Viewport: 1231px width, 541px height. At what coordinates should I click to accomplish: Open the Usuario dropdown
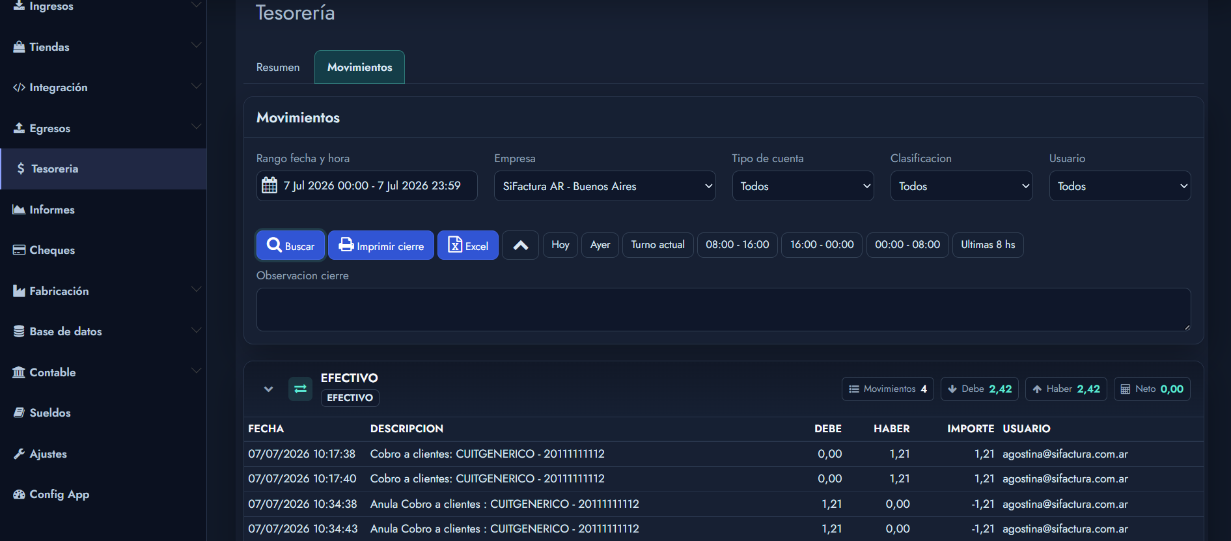(x=1120, y=186)
